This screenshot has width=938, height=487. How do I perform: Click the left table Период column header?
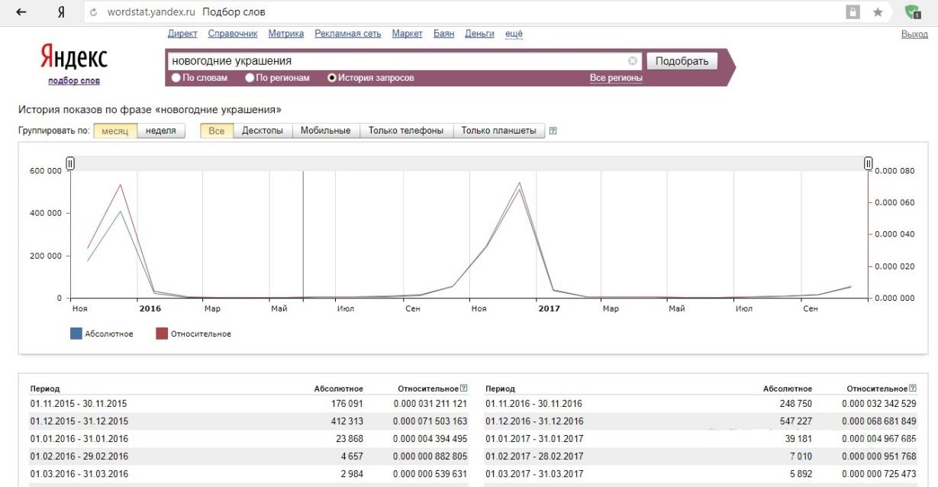pyautogui.click(x=44, y=389)
